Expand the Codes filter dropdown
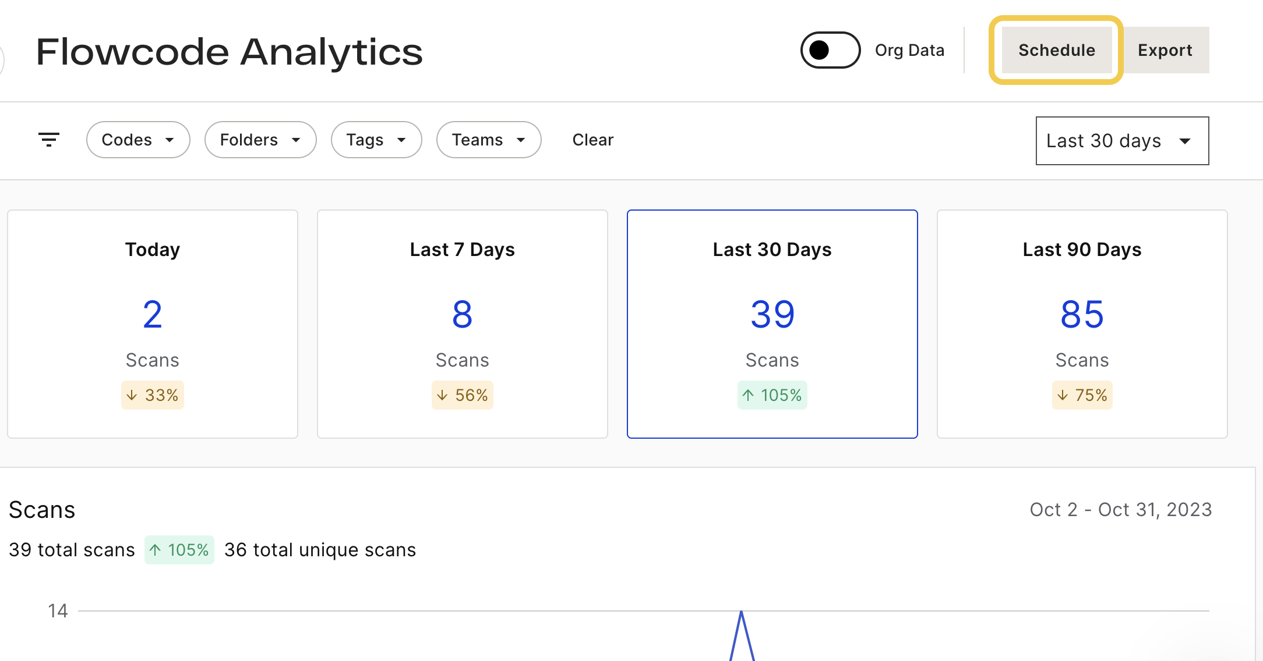This screenshot has width=1263, height=661. [x=138, y=140]
